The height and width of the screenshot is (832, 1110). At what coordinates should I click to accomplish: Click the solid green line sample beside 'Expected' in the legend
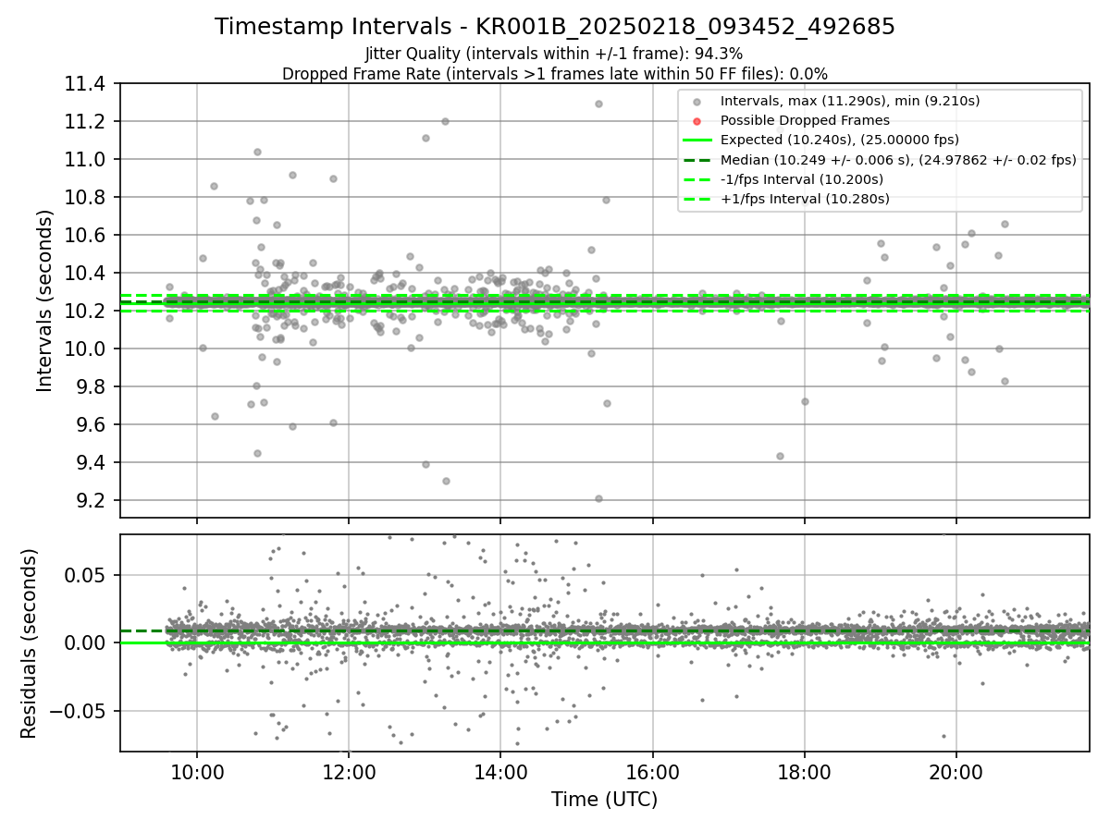pos(696,141)
